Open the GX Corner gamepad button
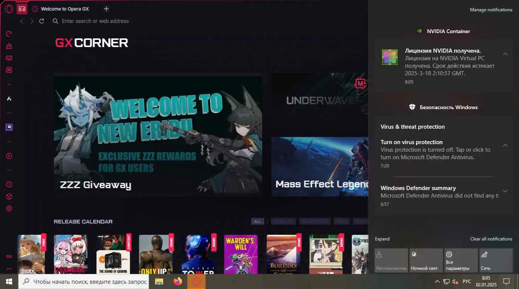 pyautogui.click(x=22, y=9)
